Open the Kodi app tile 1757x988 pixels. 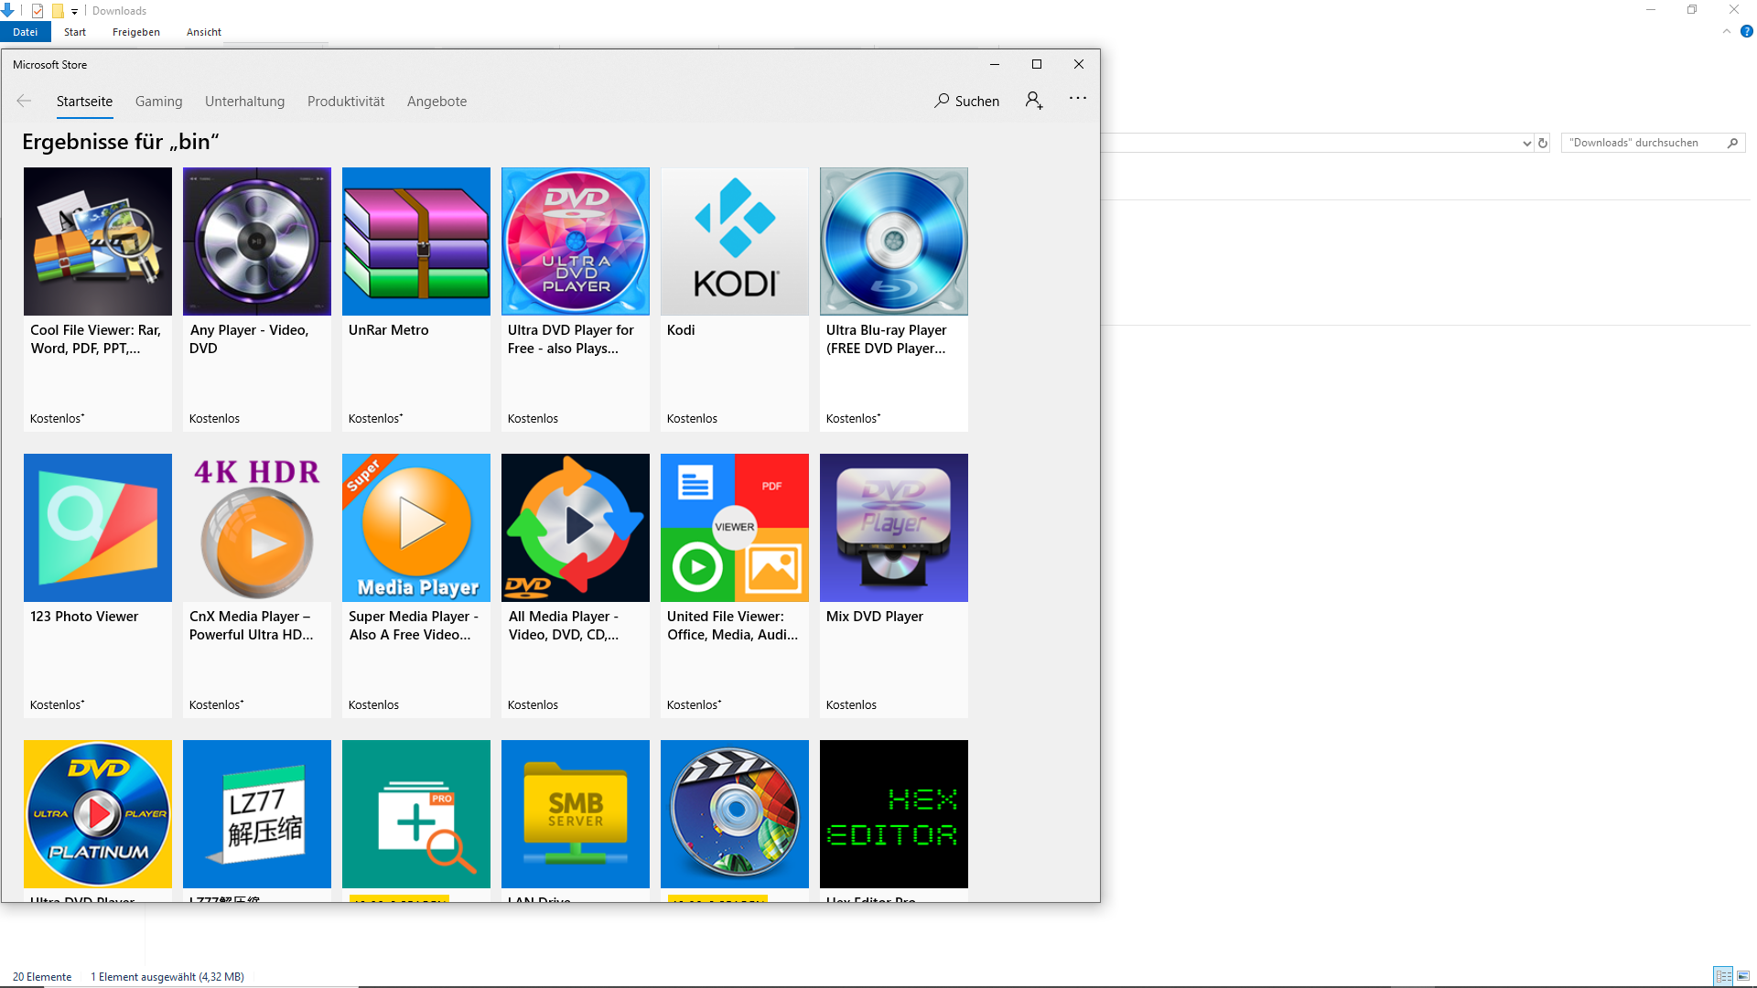[734, 242]
